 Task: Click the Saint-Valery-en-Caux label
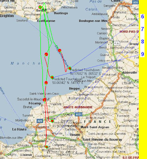[44, 93]
